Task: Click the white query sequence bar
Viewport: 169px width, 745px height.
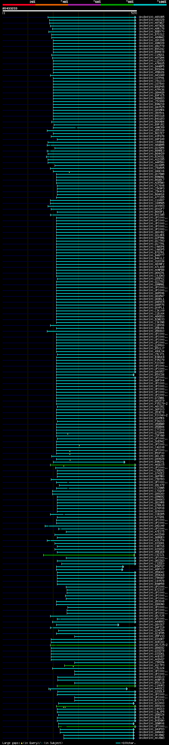Action: [x=70, y=11]
